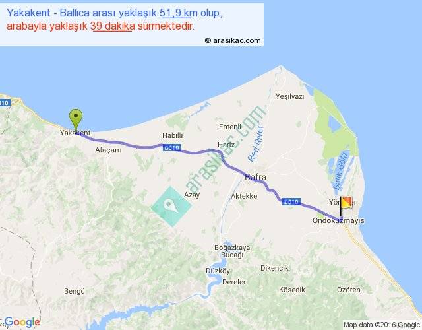Click the destination flag near Ondokuzmayıs

coord(346,207)
